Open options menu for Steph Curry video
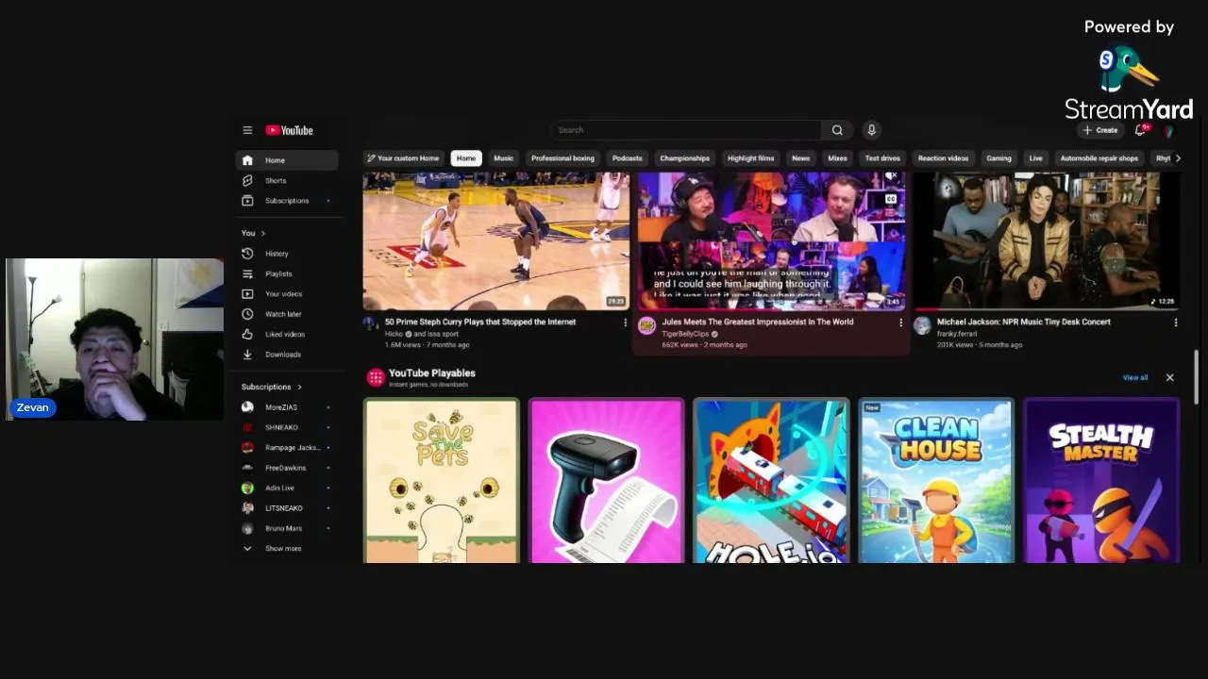Screen dimensions: 1208x679 tap(625, 323)
